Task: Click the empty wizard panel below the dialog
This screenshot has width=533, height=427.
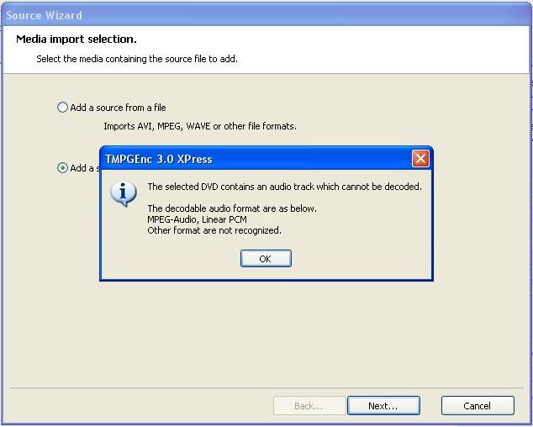Action: (266, 333)
